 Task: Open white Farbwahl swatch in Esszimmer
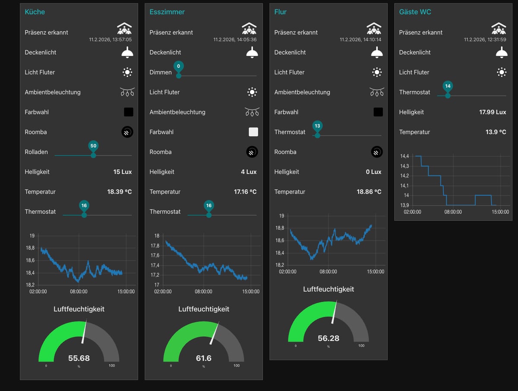pos(253,132)
